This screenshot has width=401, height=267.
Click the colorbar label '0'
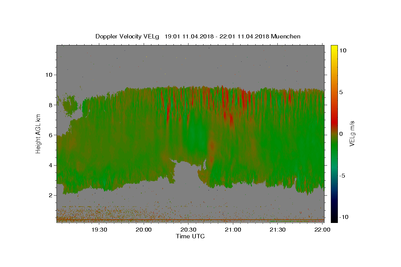[341, 133]
